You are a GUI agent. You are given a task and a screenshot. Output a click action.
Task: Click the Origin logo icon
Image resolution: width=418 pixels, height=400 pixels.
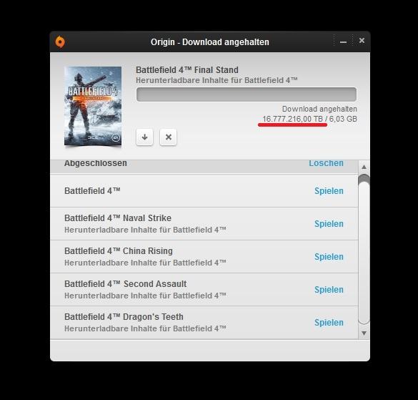(x=60, y=42)
